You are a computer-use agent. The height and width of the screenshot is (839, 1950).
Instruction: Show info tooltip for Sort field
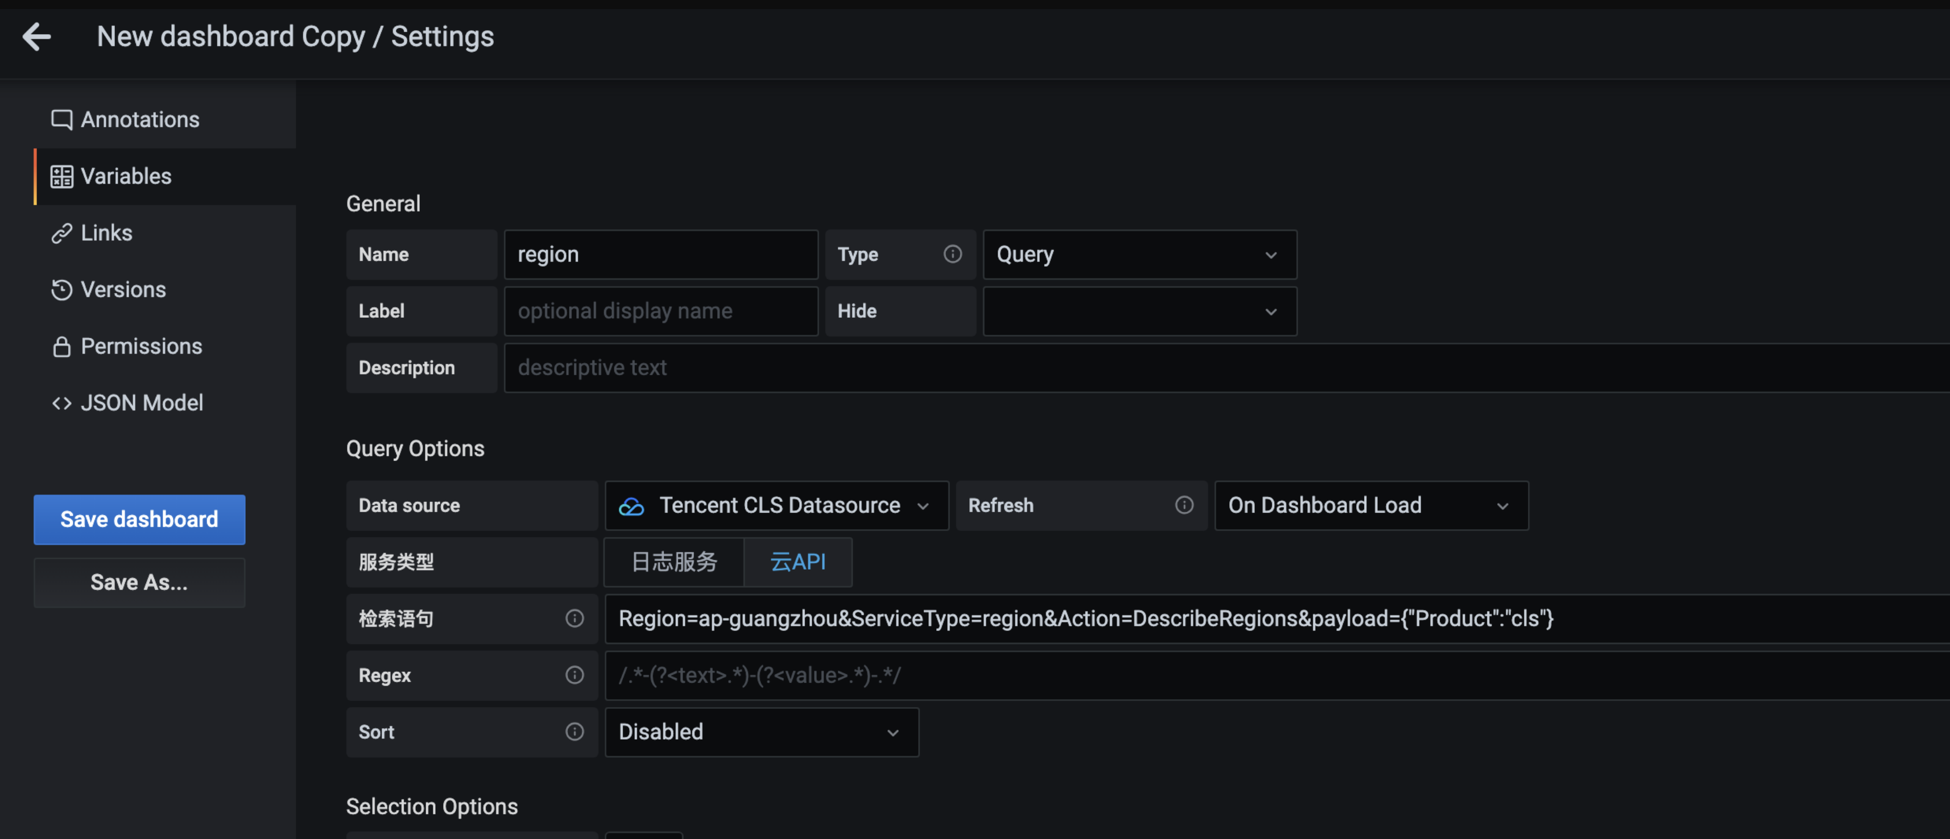575,732
